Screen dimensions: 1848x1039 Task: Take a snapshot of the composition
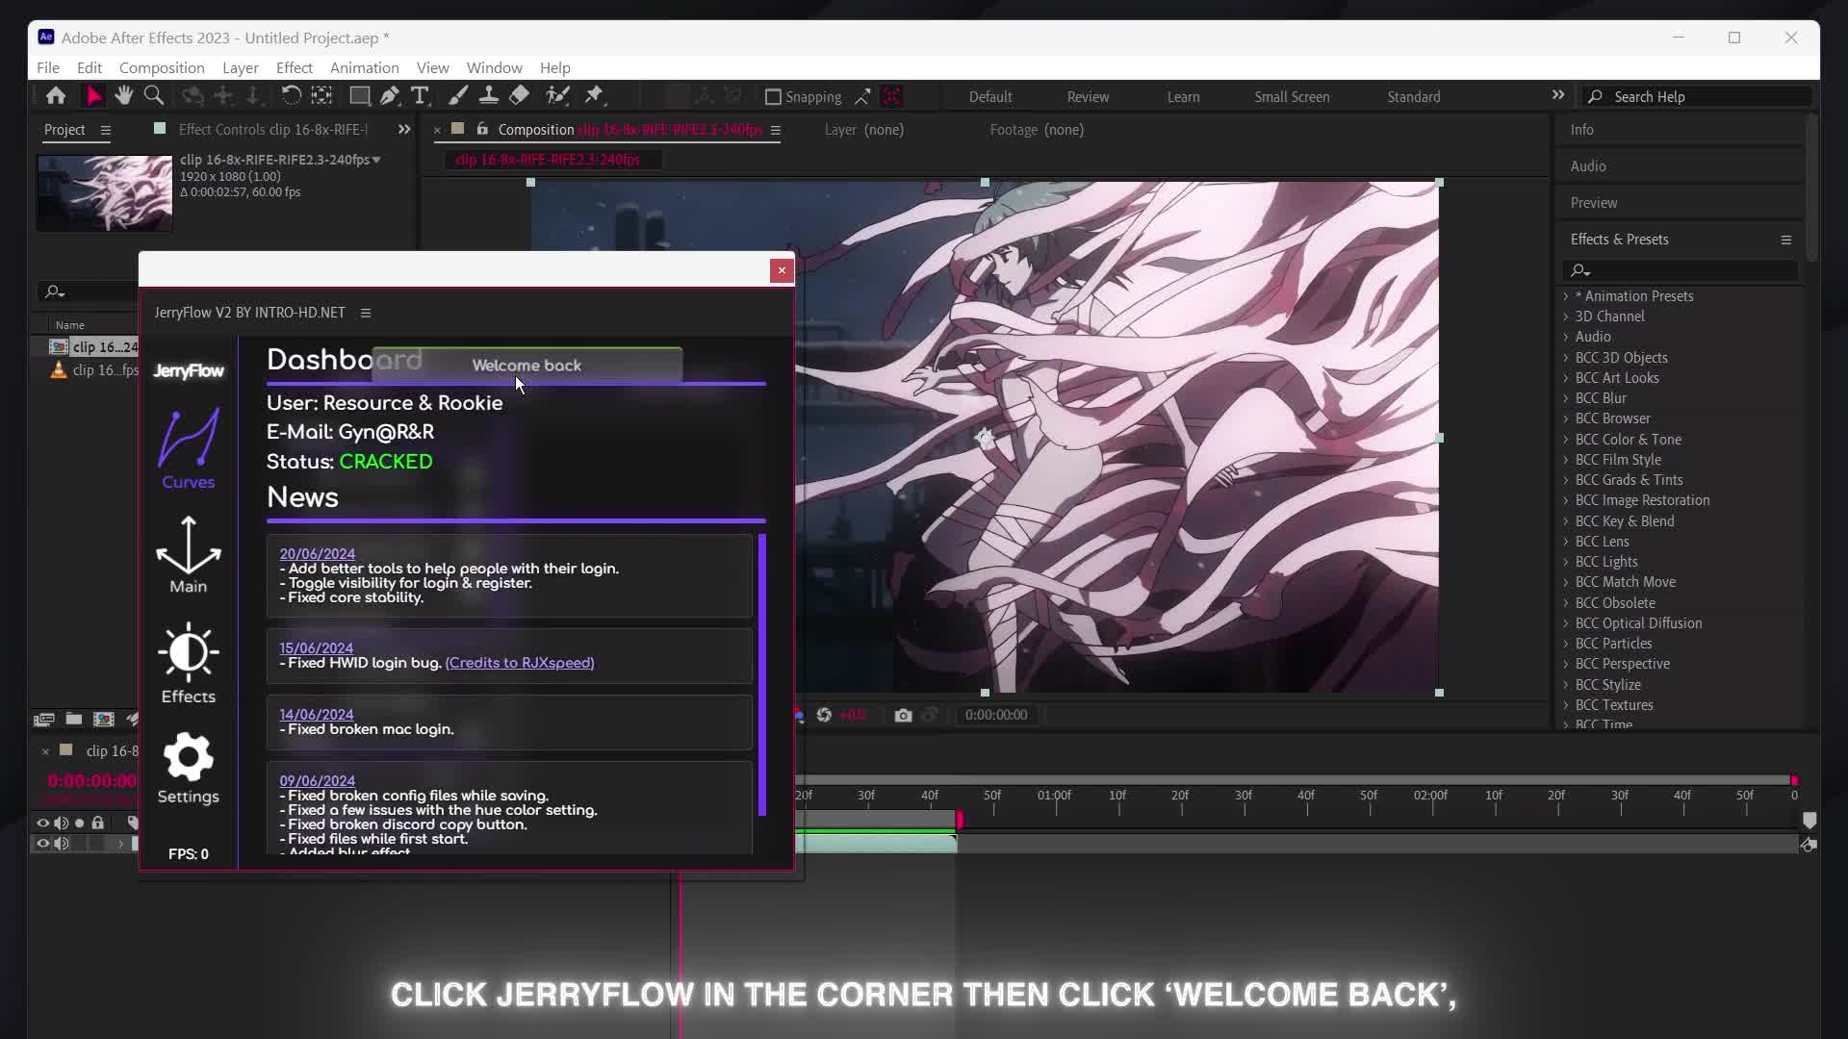tap(903, 715)
